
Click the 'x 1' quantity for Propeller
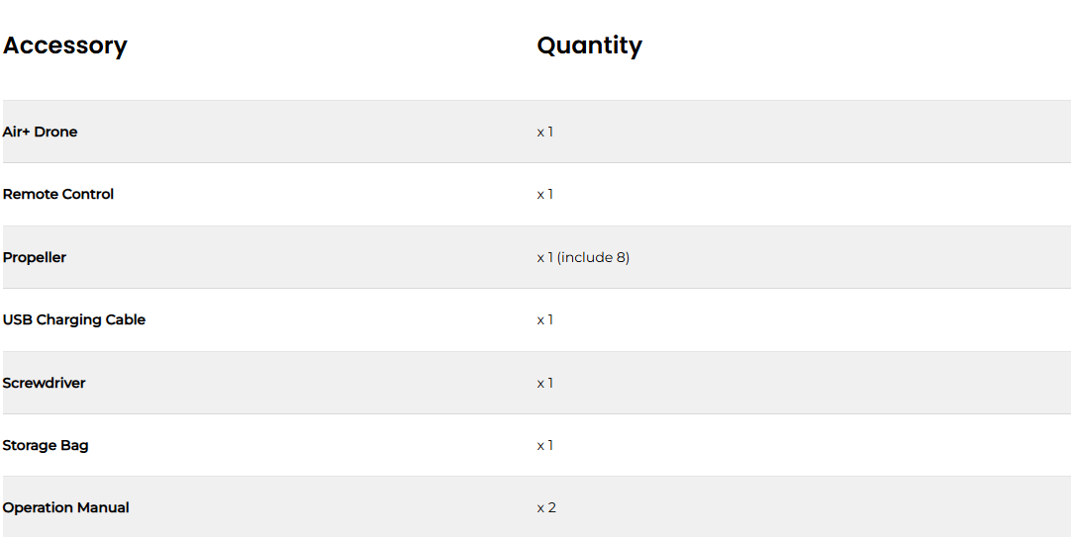tap(545, 257)
